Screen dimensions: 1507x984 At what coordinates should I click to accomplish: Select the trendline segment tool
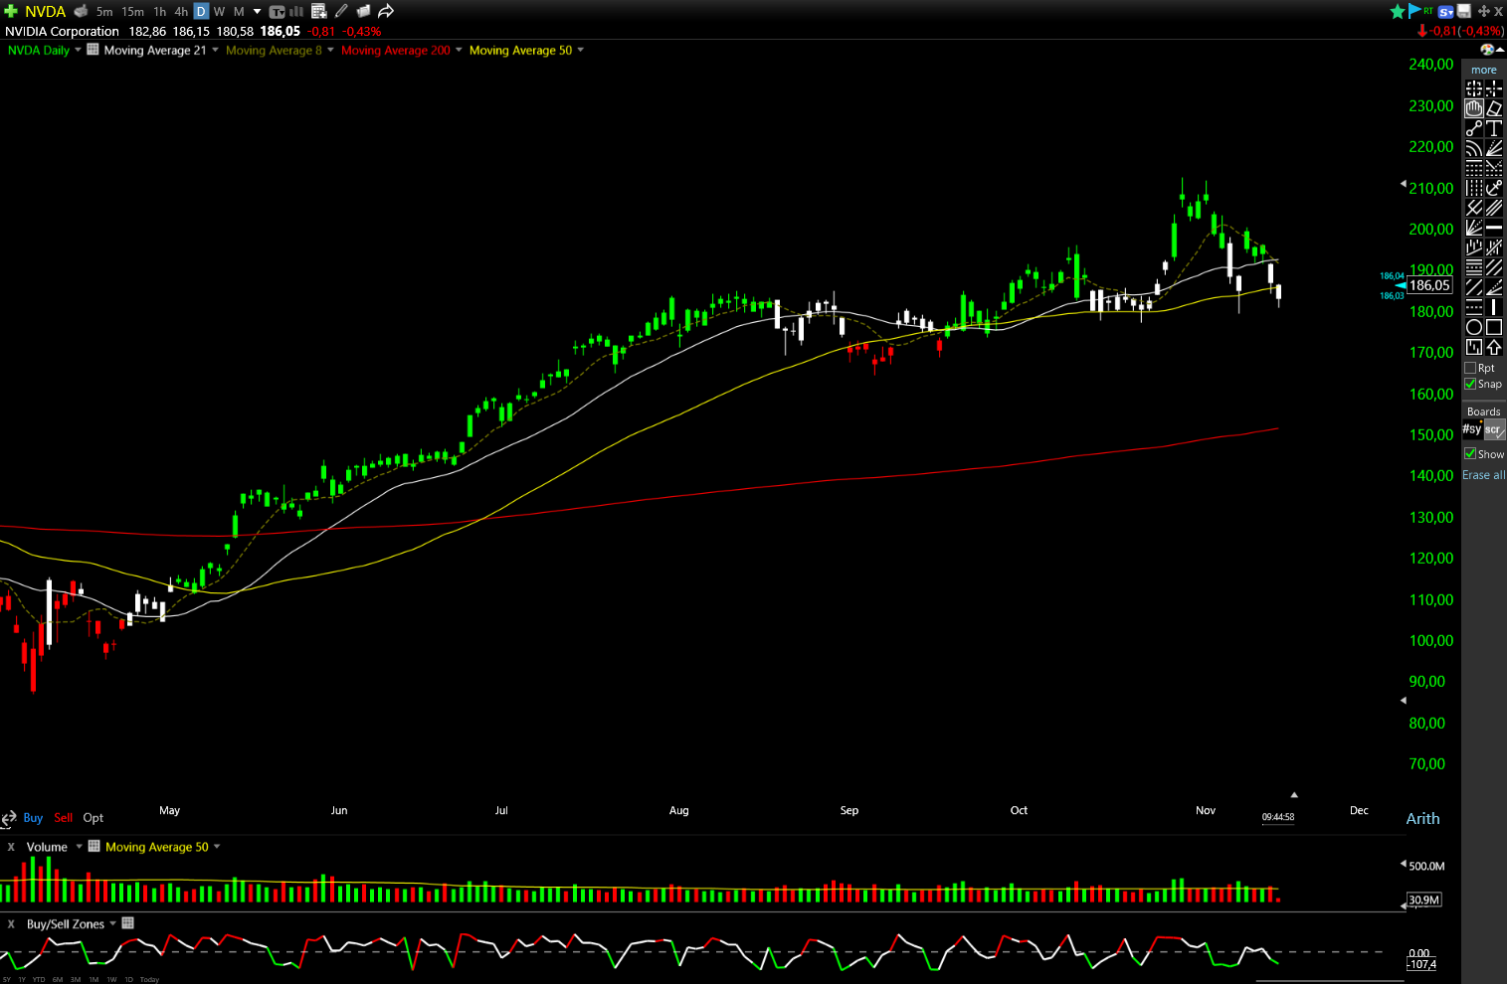[x=1474, y=128]
